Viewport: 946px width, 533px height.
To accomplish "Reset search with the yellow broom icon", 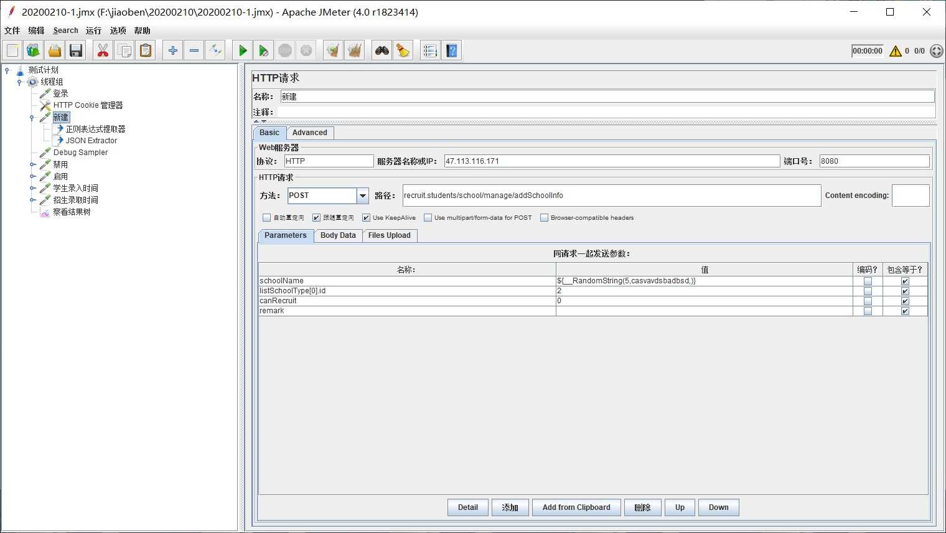I will point(403,50).
